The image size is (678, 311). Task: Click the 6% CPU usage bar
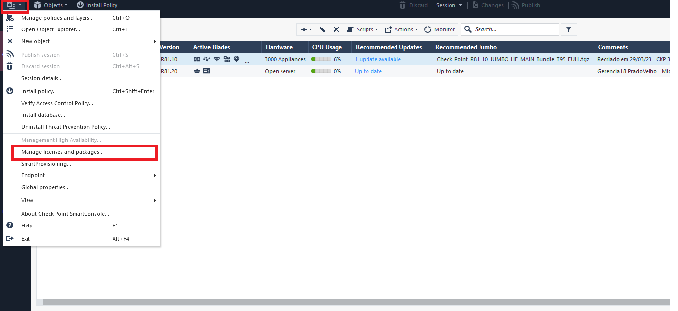(x=321, y=59)
